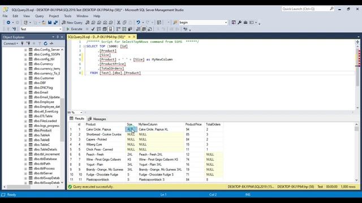Open the 99 % zoom dropdown
This screenshot has width=362, height=203.
point(81,112)
